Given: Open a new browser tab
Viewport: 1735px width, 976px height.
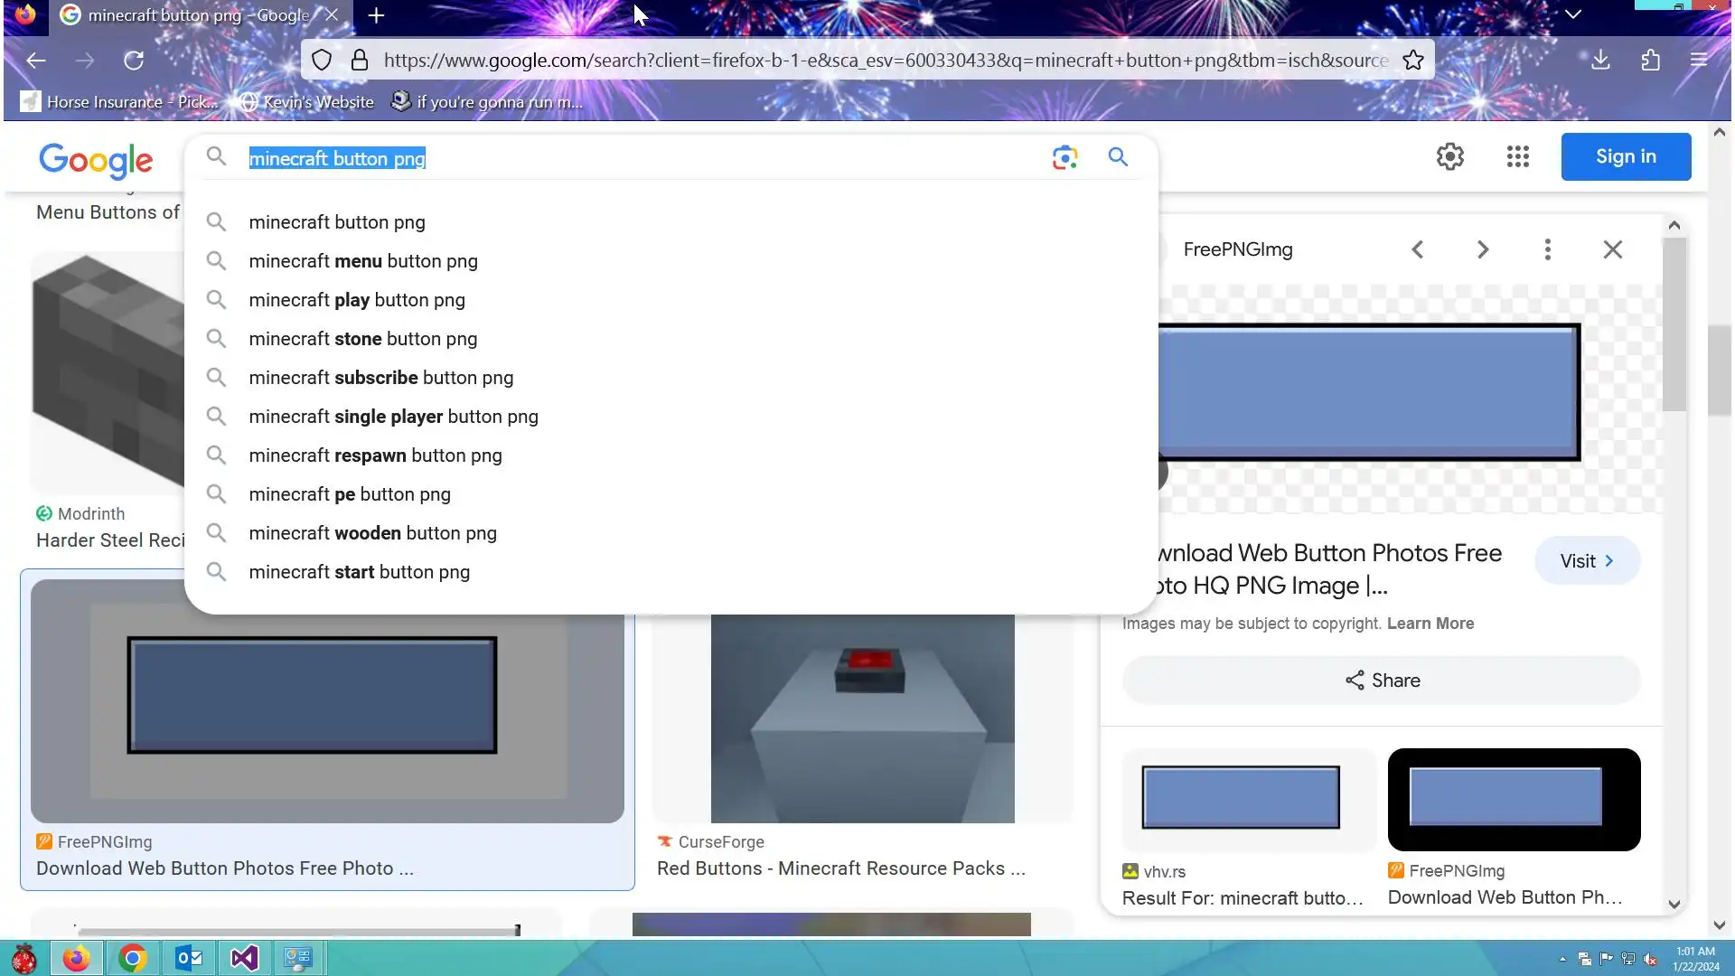Looking at the screenshot, I should pos(376,15).
